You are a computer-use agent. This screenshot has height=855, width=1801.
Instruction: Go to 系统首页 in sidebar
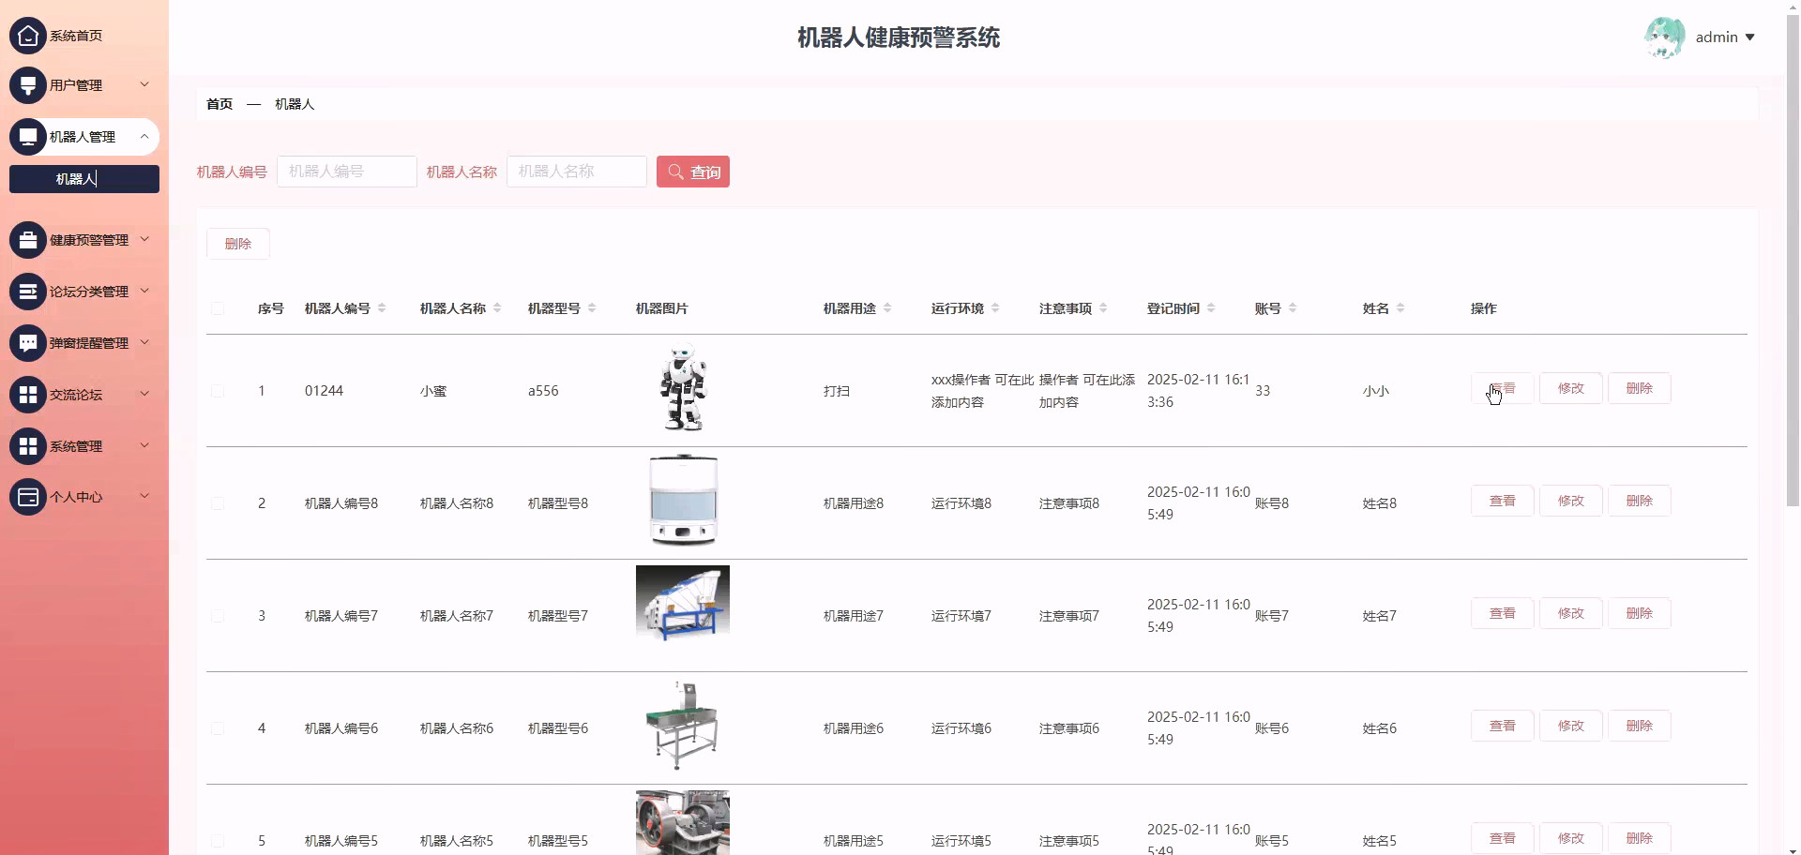(76, 36)
